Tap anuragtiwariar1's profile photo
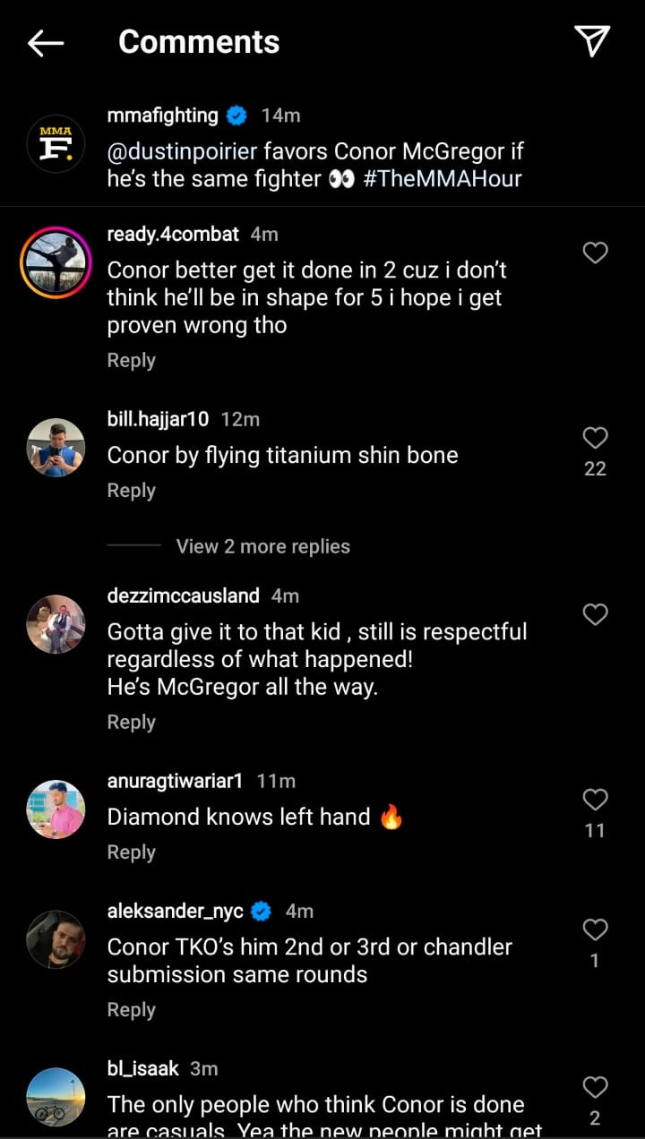645x1139 pixels. click(x=56, y=809)
